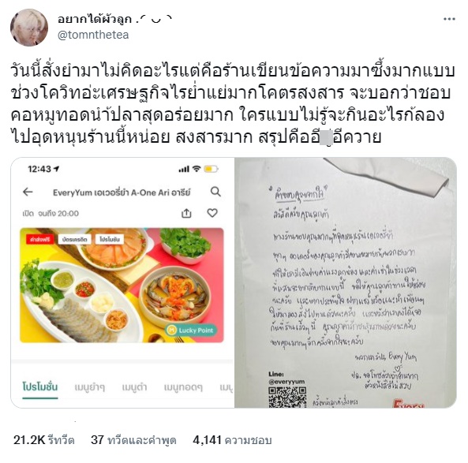Viewport: 468px width, 463px height.
Task: Tap the back arrow beside EveryYum title
Action: pos(28,192)
